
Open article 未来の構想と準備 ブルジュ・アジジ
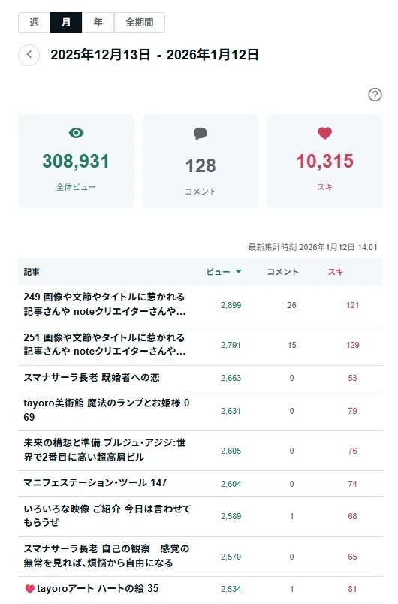click(104, 450)
